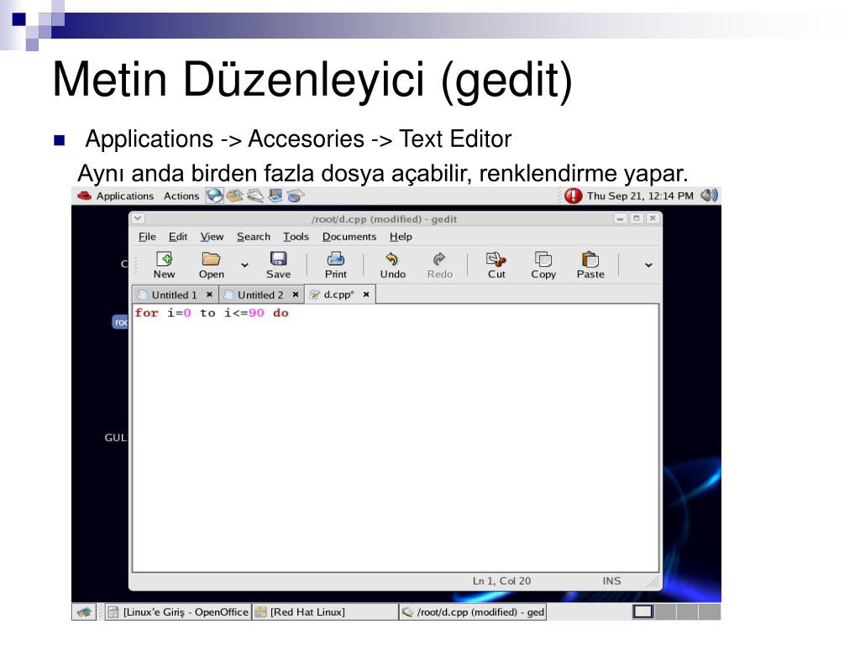Click the INS insert mode indicator
The width and height of the screenshot is (860, 645).
611,581
